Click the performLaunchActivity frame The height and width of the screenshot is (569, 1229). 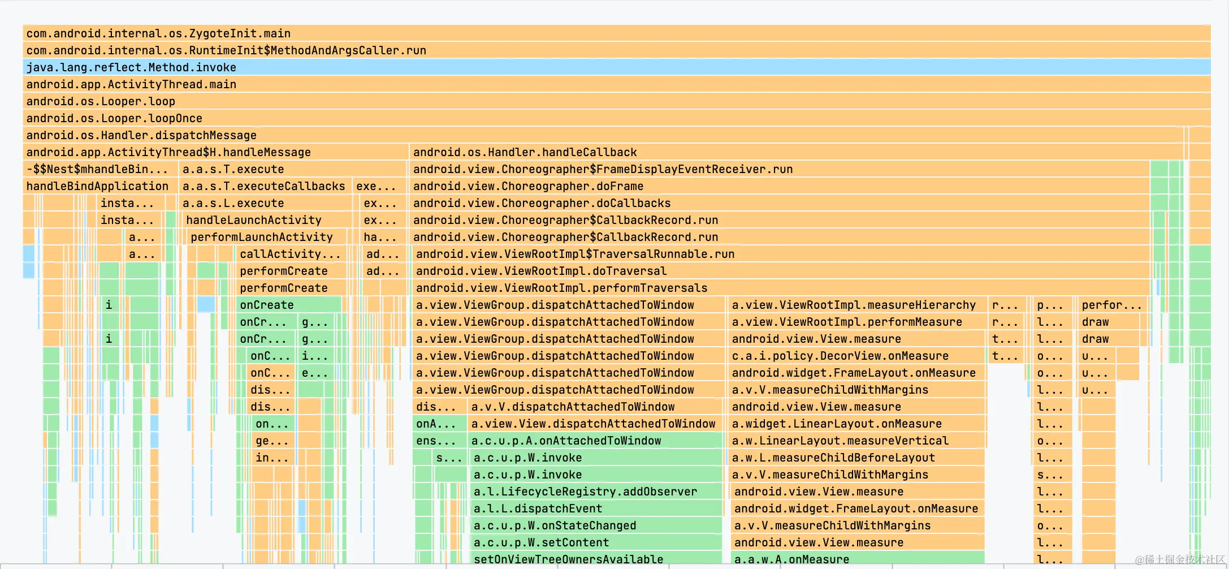(x=267, y=237)
